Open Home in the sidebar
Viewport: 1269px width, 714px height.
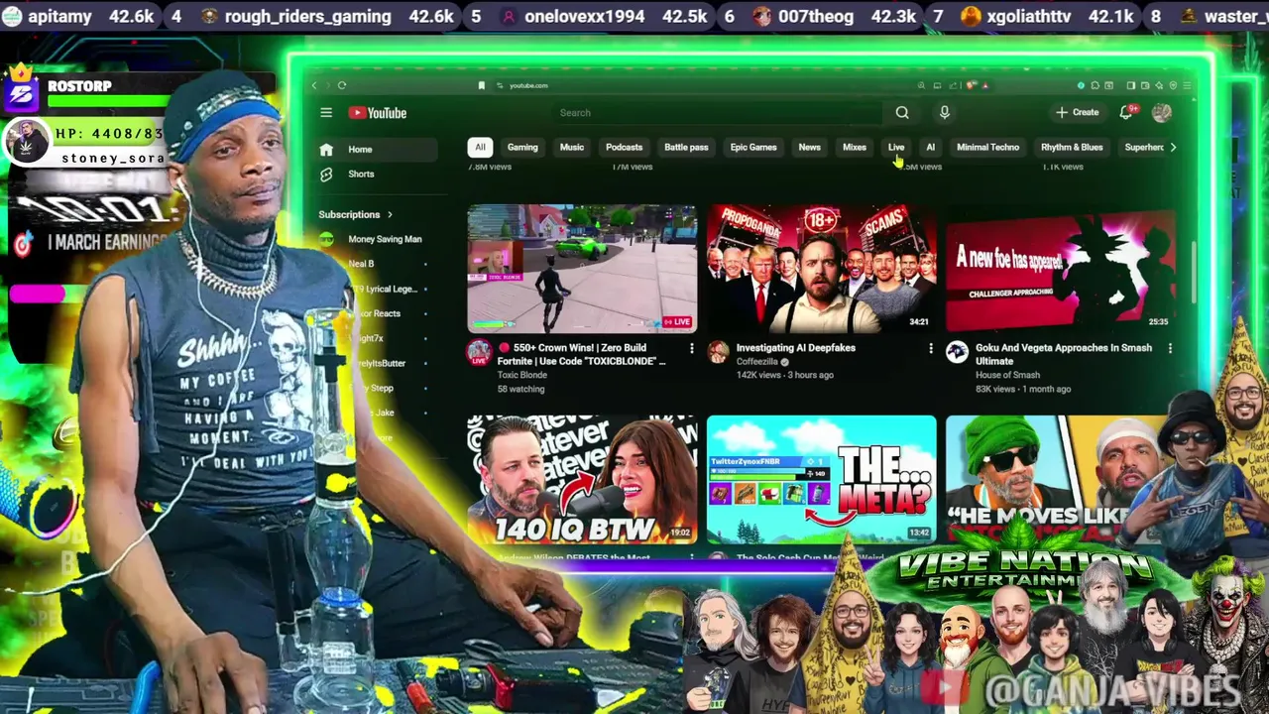(377, 150)
